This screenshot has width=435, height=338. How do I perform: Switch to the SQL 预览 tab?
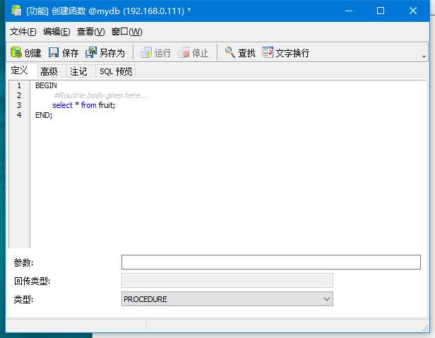(116, 71)
